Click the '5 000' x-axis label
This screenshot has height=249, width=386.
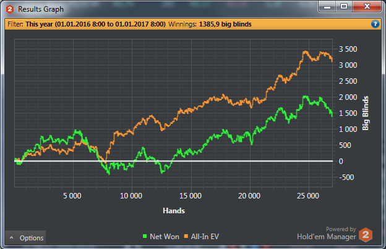[72, 196]
